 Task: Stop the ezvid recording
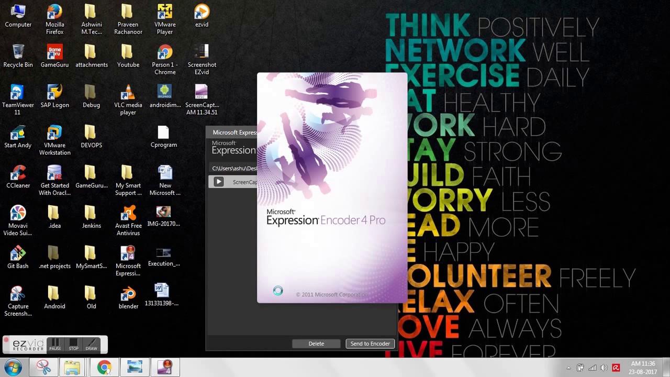[x=73, y=345]
